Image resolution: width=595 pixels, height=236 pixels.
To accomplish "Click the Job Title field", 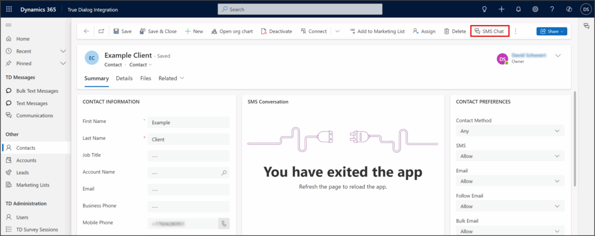I will [189, 156].
